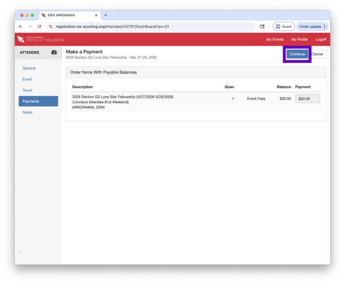Open My Profile from top navigation

(300, 39)
